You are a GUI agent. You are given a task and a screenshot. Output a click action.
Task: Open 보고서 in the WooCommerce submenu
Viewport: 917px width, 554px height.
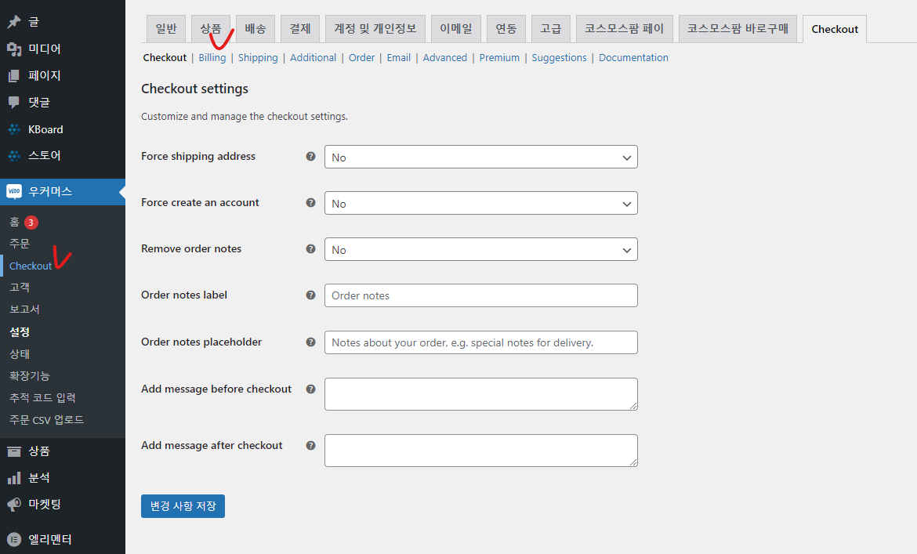(x=24, y=310)
